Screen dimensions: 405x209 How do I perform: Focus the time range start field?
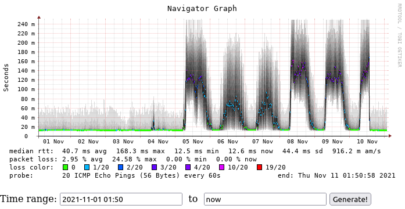(121, 199)
